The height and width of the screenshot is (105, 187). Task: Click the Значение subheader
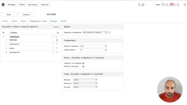tap(13, 40)
